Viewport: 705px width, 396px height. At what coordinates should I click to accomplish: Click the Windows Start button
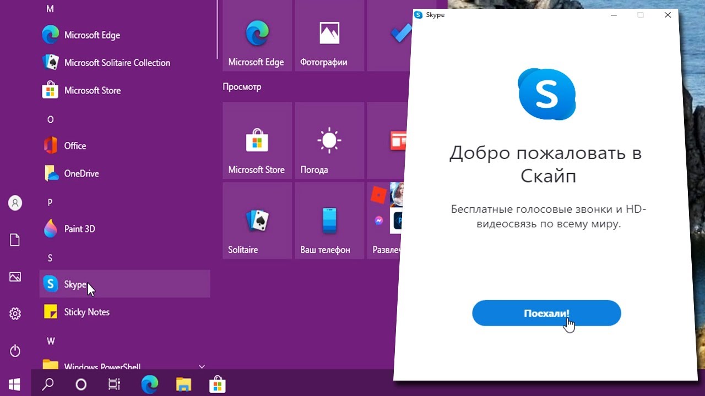click(x=15, y=383)
